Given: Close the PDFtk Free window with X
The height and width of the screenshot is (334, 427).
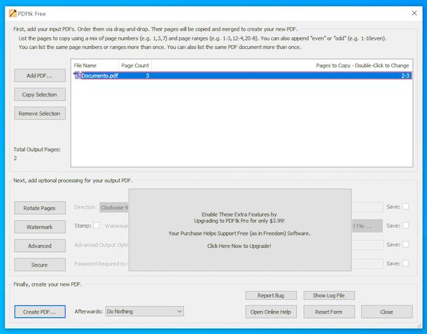Looking at the screenshot, I should 414,13.
